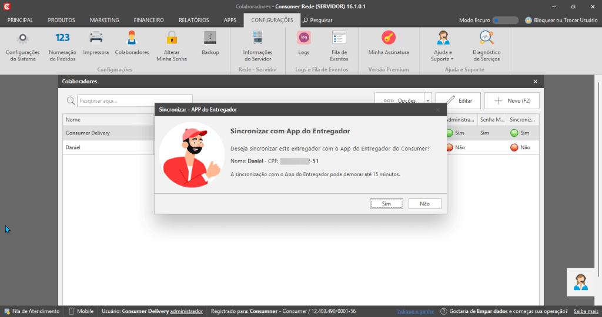Click the red Sincronizado status dot for Daniel
The width and height of the screenshot is (602, 317).
[x=514, y=147]
